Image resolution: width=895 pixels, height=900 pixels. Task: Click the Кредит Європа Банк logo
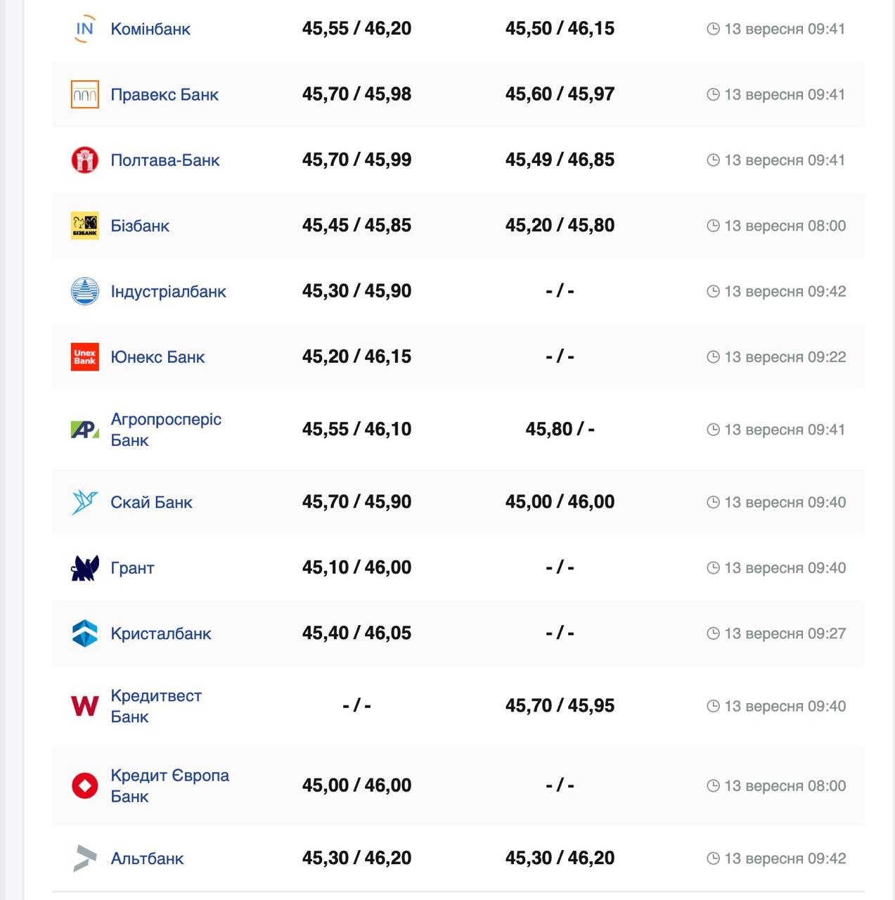coord(84,785)
